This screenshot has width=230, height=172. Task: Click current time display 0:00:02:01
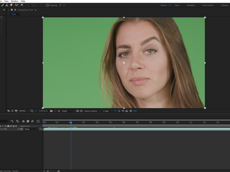(x=43, y=111)
